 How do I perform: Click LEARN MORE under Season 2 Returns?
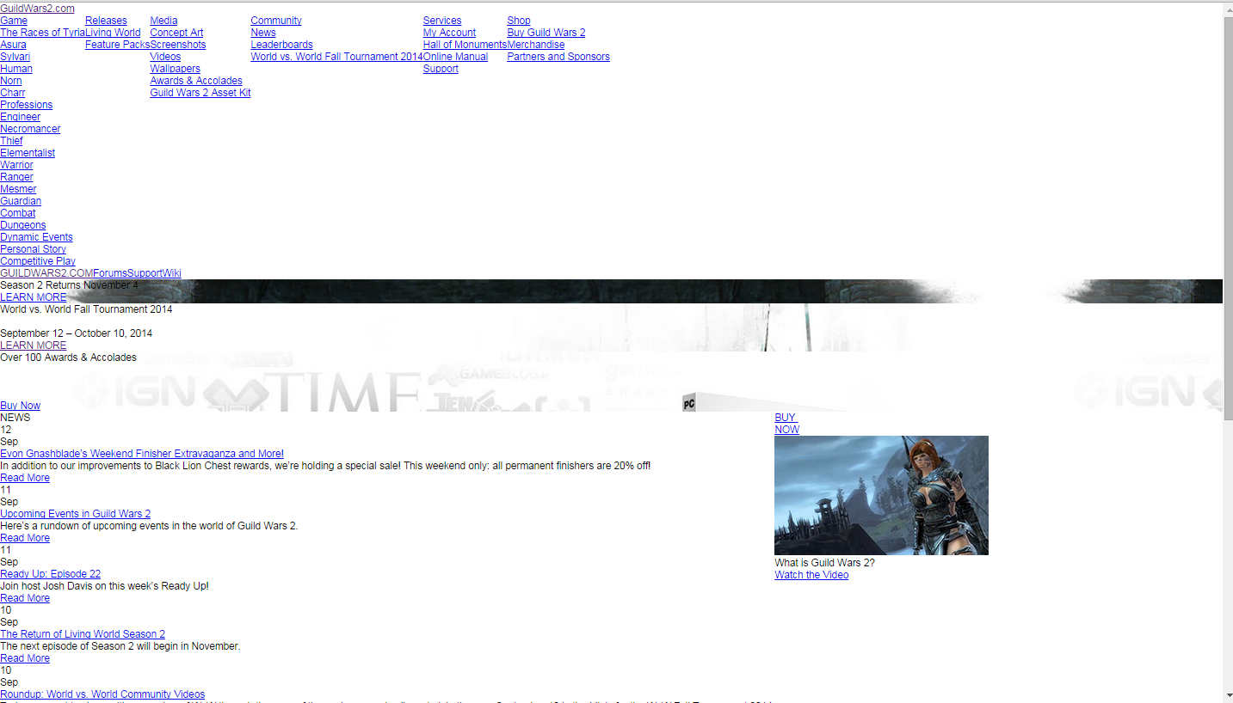tap(33, 297)
